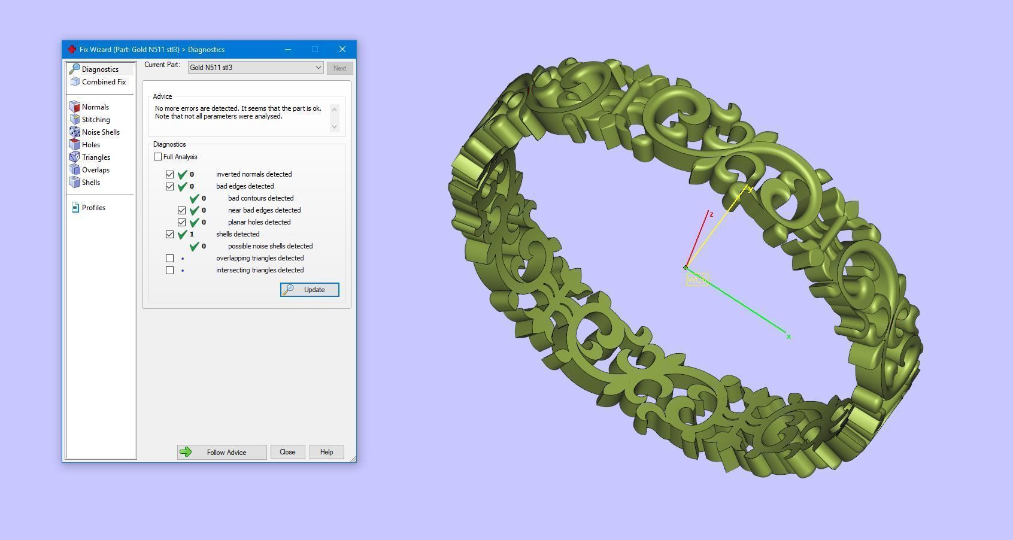Click the Update button
The image size is (1013, 540).
point(310,290)
